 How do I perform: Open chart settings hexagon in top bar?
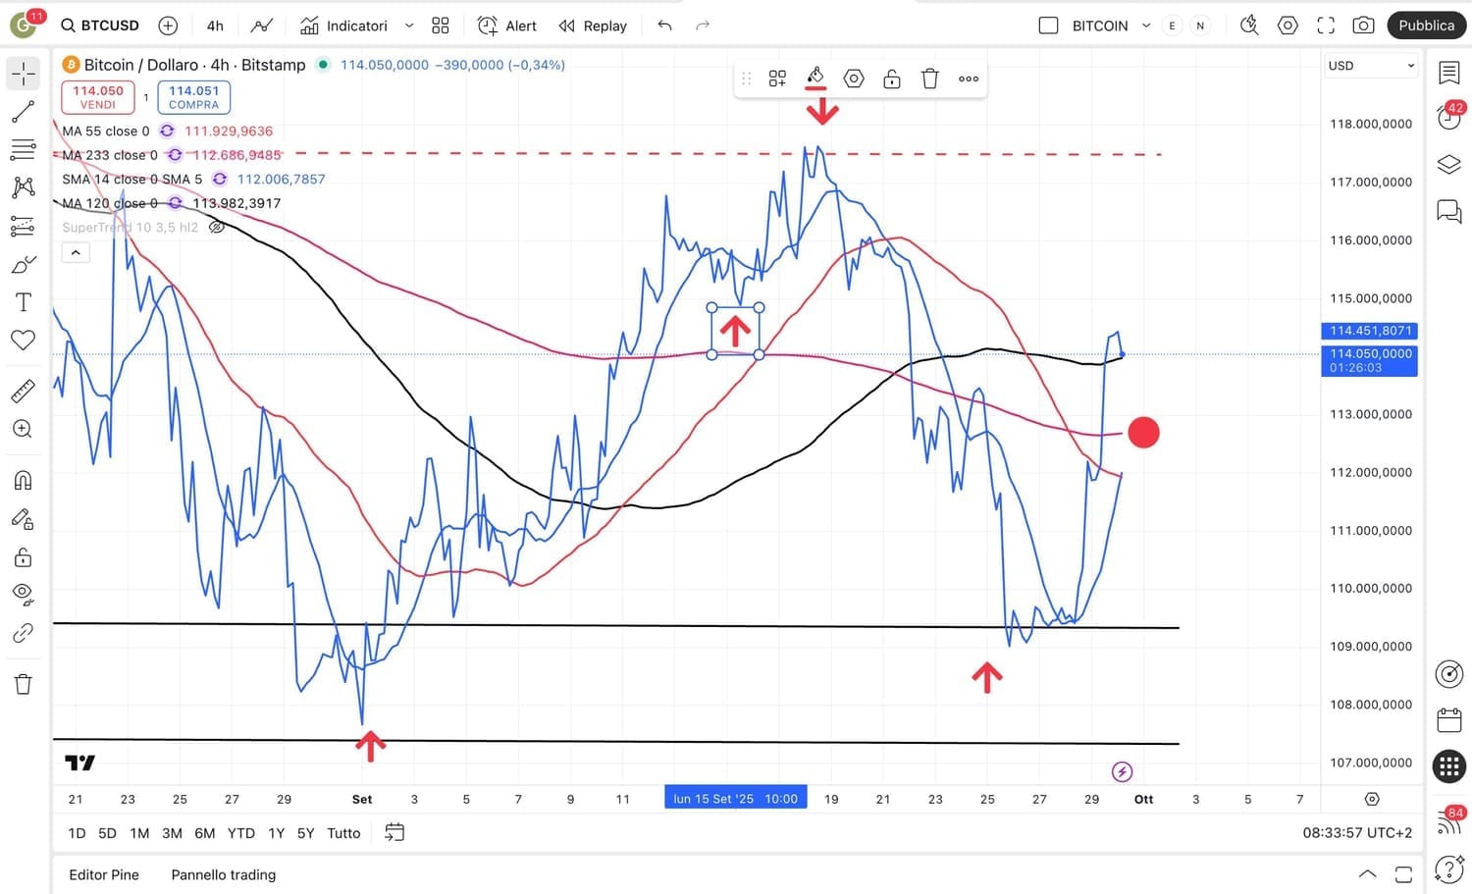pos(1288,26)
